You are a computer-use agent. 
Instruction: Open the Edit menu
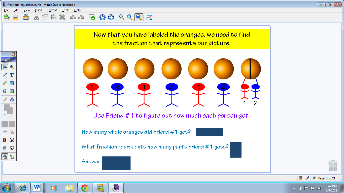[x=16, y=10]
